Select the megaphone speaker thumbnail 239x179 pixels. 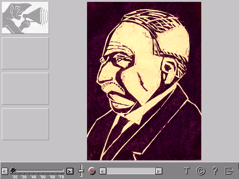25,18
